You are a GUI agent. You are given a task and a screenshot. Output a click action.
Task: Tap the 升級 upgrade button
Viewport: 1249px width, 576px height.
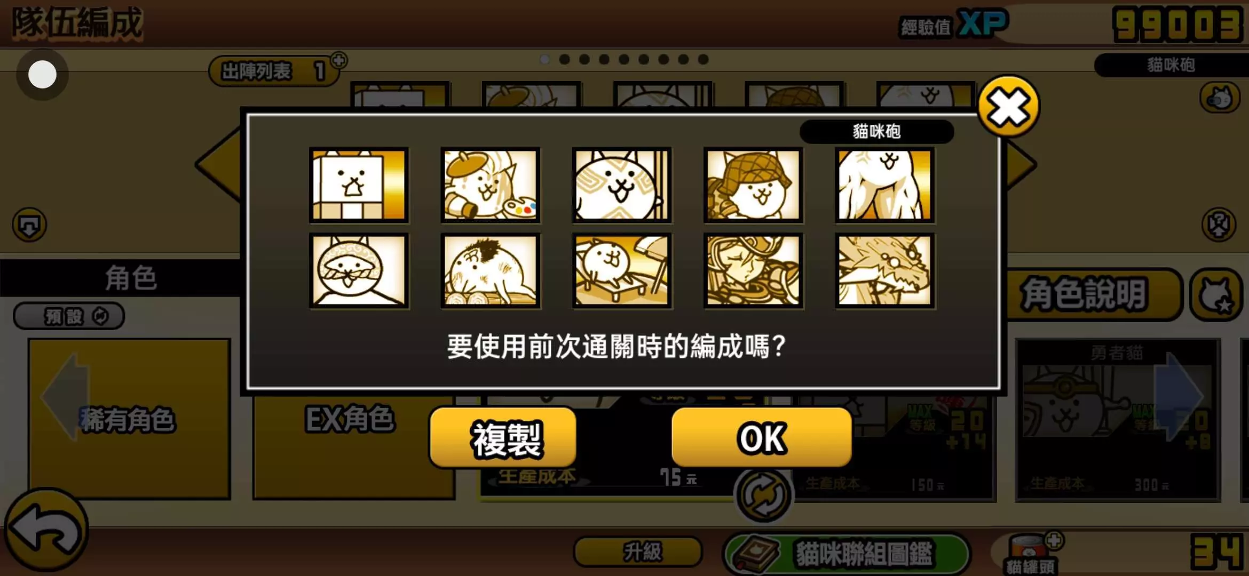click(x=638, y=551)
